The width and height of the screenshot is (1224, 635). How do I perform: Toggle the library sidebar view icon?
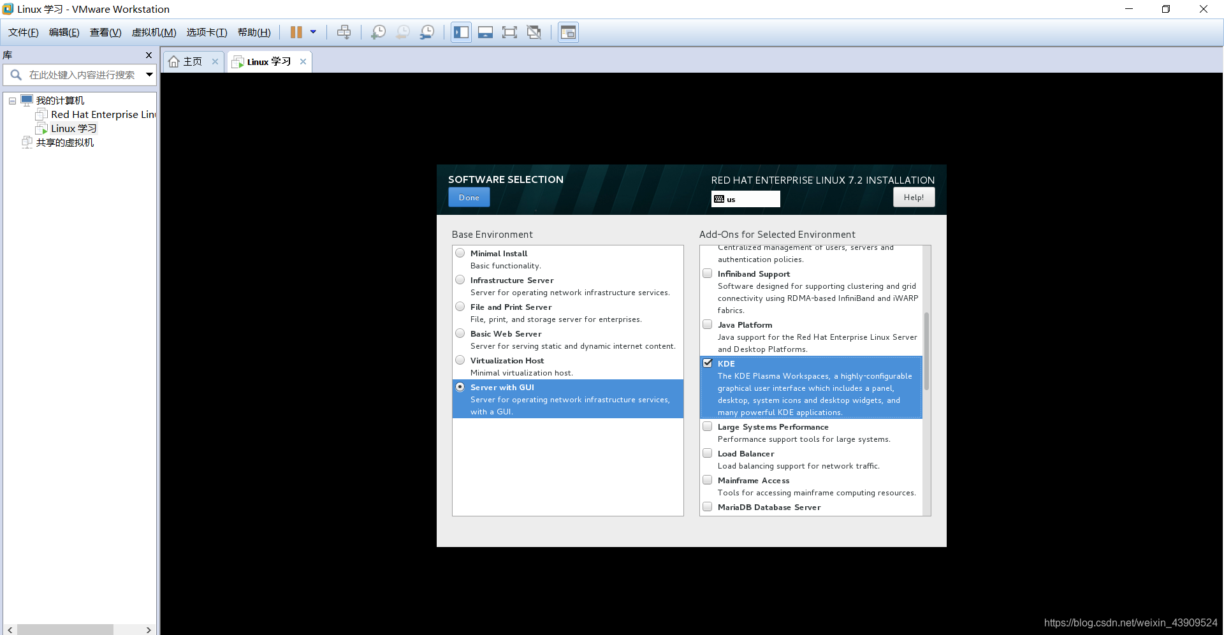[462, 32]
